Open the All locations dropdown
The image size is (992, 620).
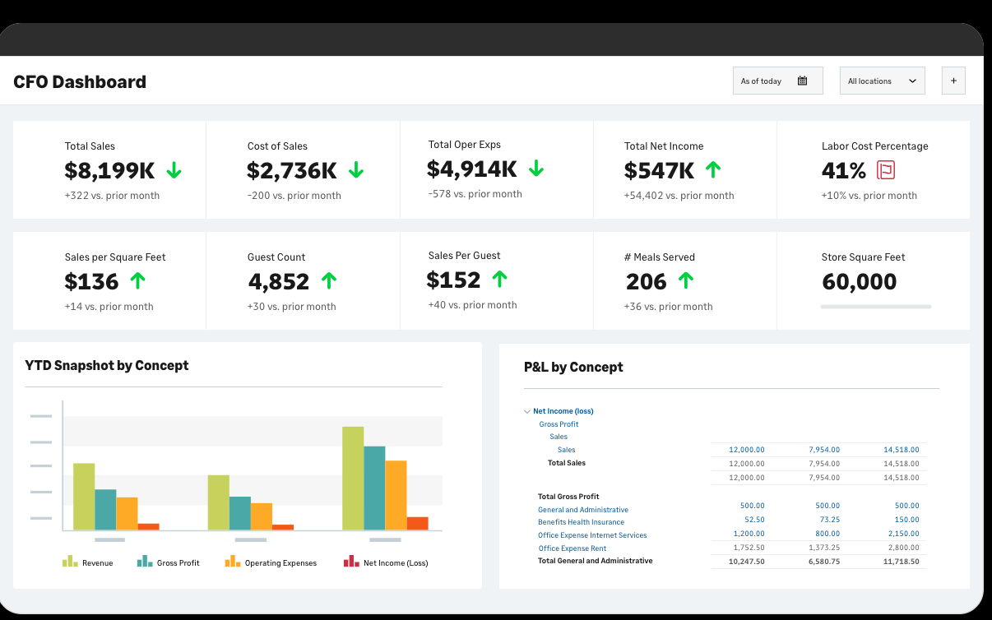(x=882, y=81)
